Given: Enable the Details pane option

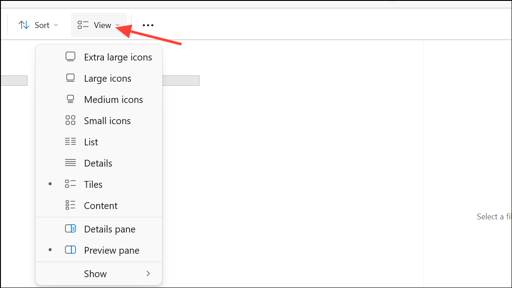Looking at the screenshot, I should 98,229.
